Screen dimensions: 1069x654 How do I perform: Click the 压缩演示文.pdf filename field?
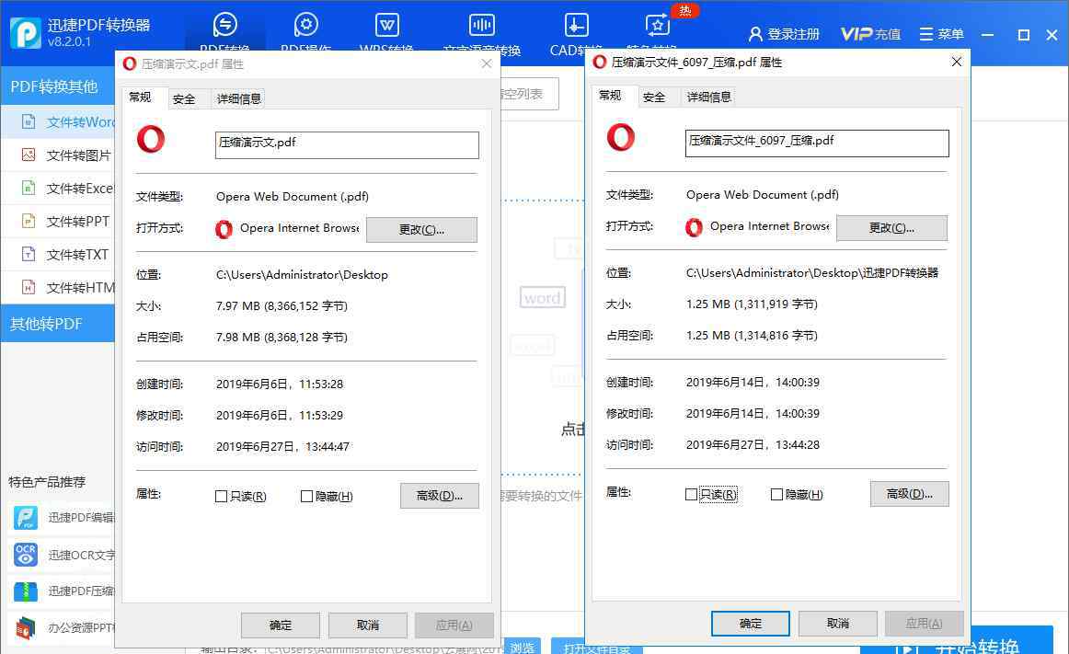[x=347, y=144]
